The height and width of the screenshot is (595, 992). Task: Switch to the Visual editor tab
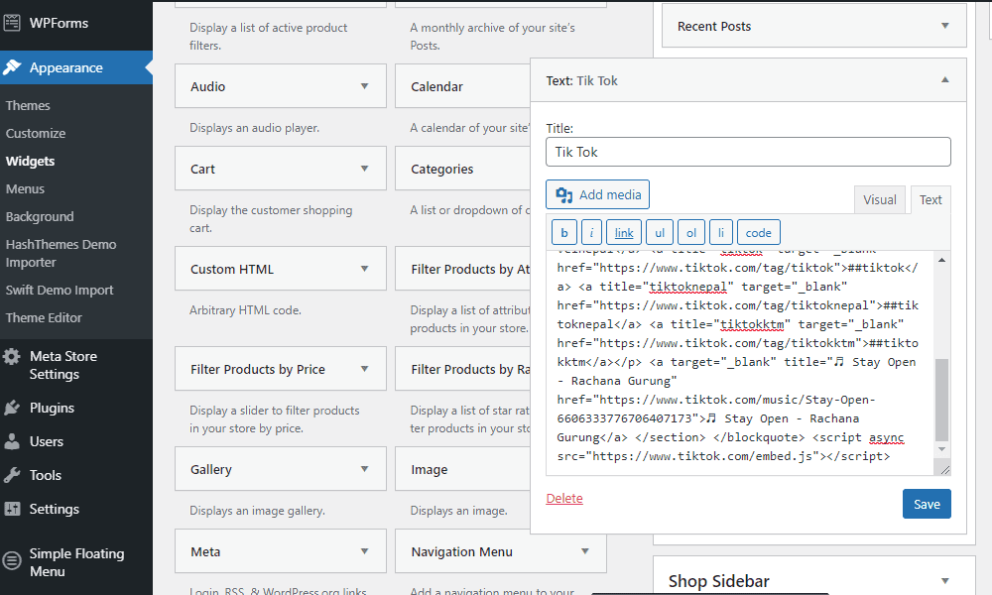click(x=879, y=199)
